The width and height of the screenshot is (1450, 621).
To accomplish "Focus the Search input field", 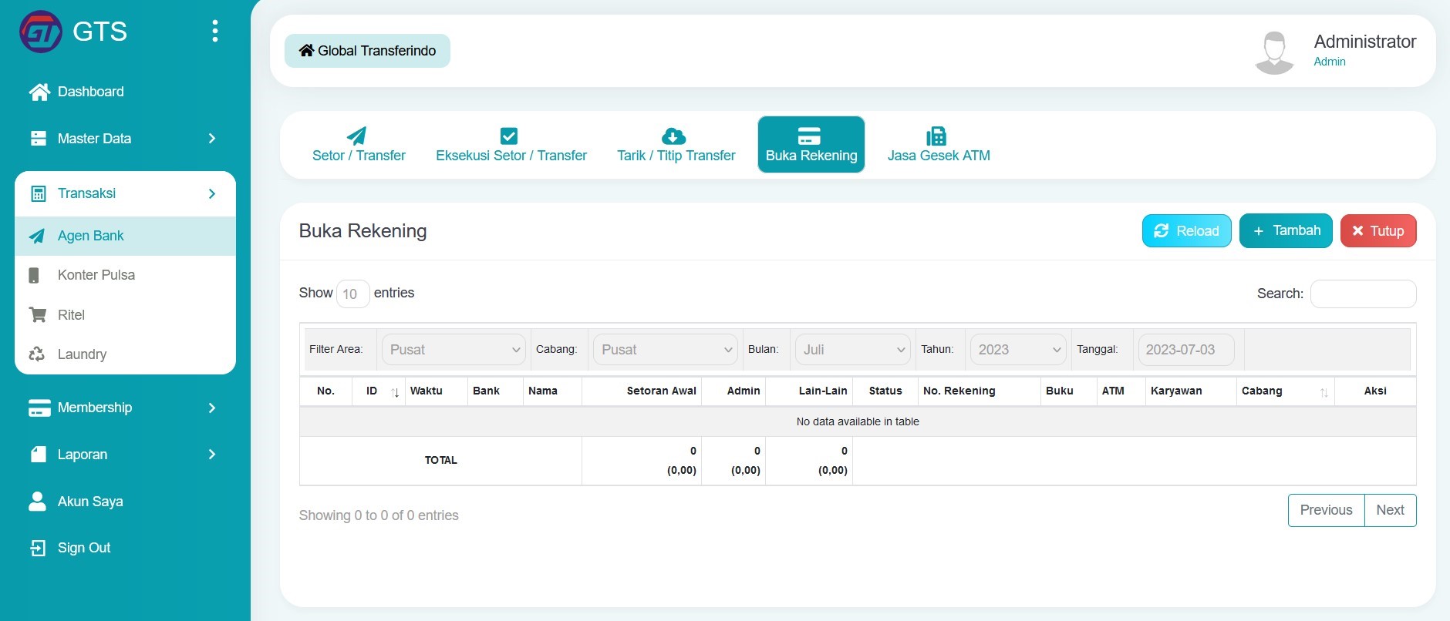I will click(1363, 294).
